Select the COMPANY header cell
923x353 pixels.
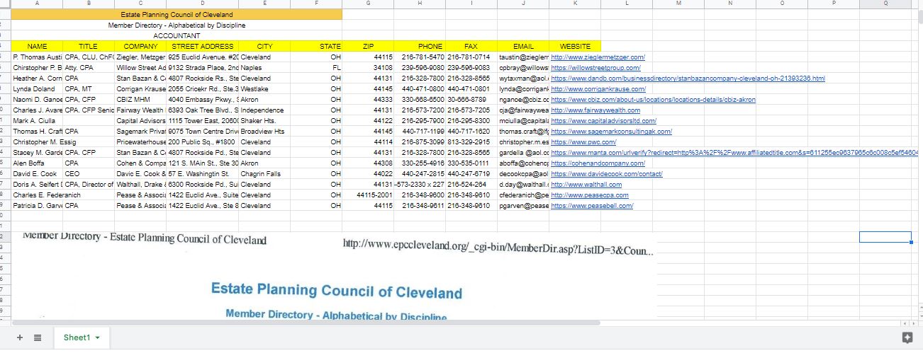click(x=140, y=46)
